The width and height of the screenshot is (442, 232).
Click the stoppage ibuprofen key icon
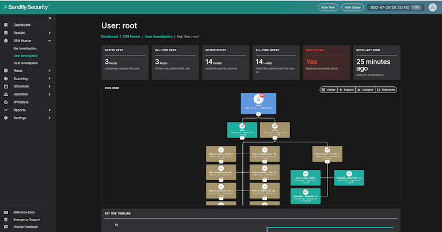point(349,174)
